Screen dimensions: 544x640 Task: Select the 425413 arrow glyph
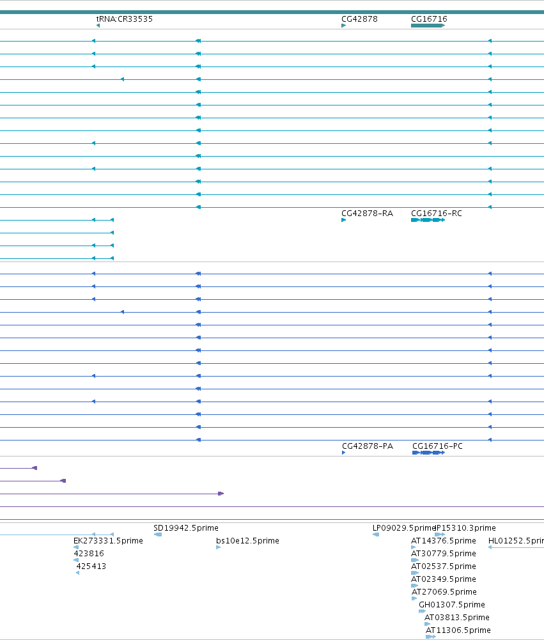click(77, 573)
